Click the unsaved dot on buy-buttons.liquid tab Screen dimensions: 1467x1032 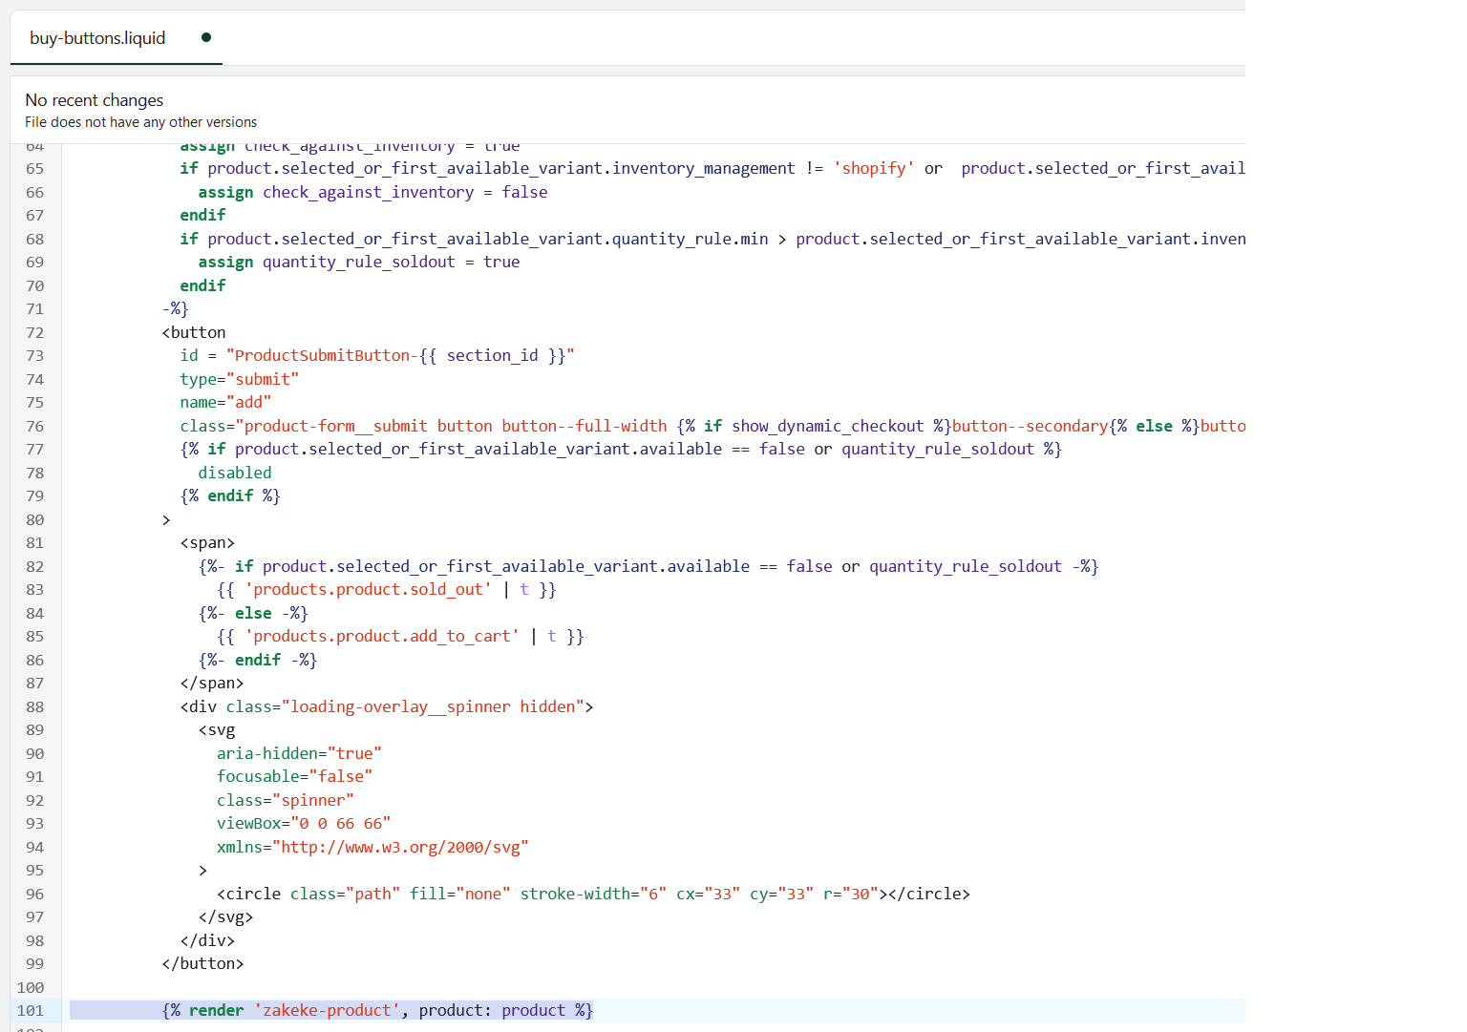point(206,37)
